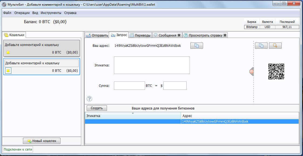This screenshot has height=156, width=303.
Task: Click into the Этикетка text box
Action: [152, 65]
